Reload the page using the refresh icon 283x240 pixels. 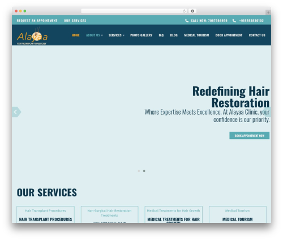pyautogui.click(x=184, y=11)
